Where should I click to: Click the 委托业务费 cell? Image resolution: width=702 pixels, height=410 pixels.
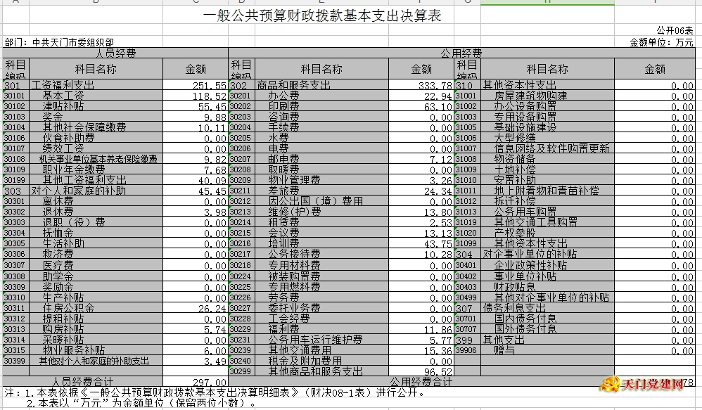tap(322, 308)
